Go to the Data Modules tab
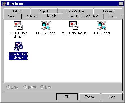 pos(76,11)
